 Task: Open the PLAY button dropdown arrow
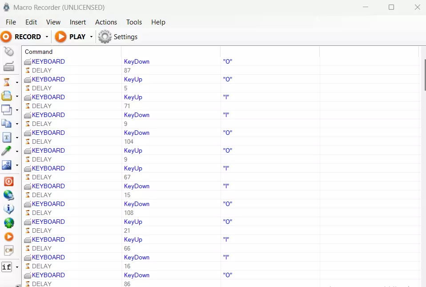(91, 37)
